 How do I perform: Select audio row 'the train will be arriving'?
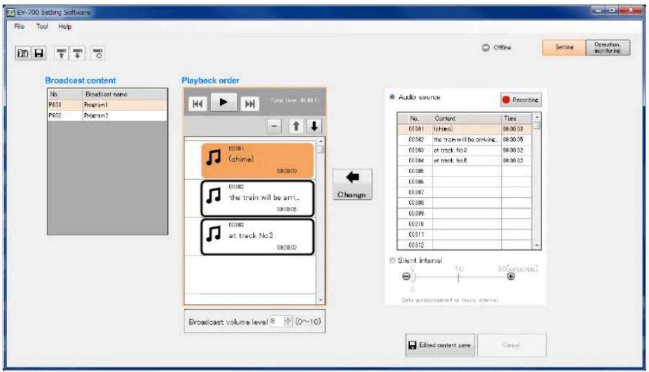464,140
